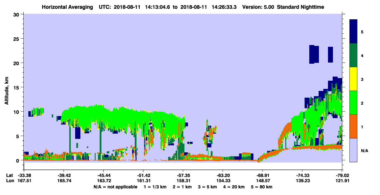Click latitude value '-51.42'
Viewport: 380px width, 195px height.
click(x=143, y=175)
